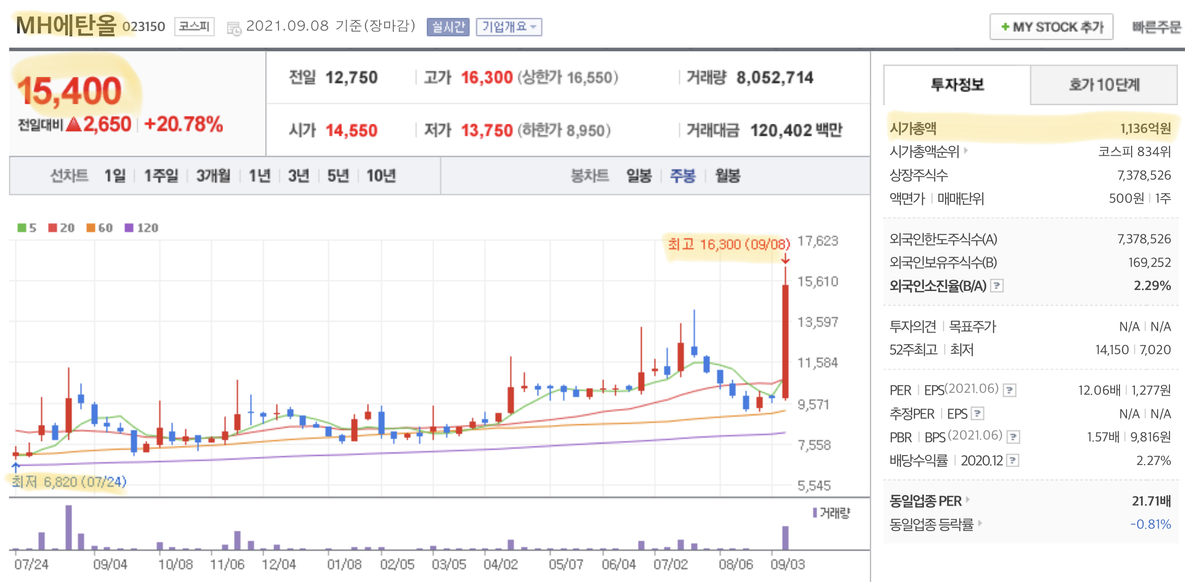Open help icon next to PBR BPS(2021.06)
This screenshot has height=582, width=1185.
coord(1013,437)
